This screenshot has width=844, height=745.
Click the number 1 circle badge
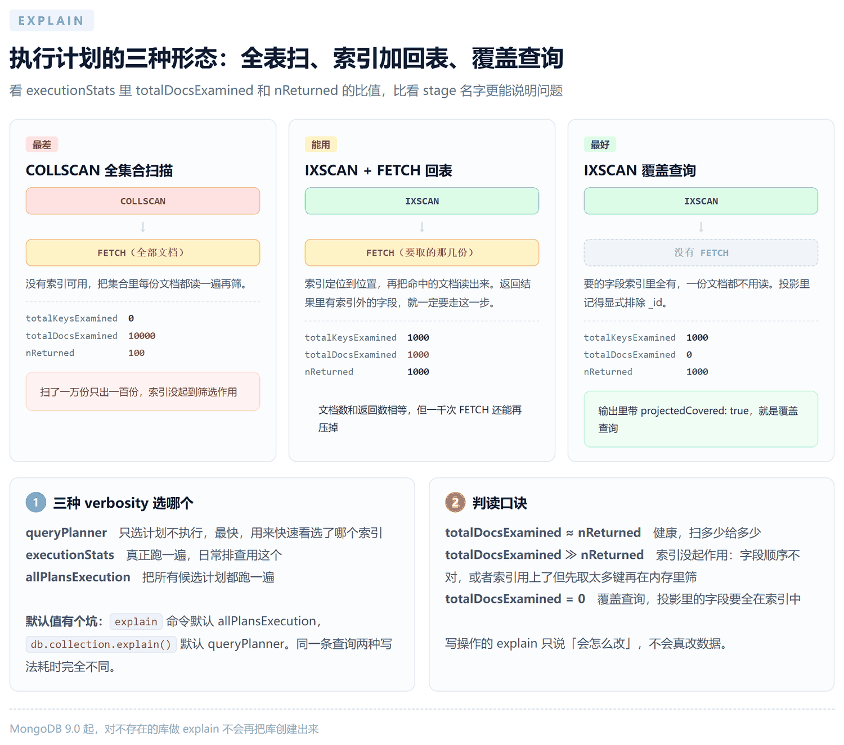36,502
